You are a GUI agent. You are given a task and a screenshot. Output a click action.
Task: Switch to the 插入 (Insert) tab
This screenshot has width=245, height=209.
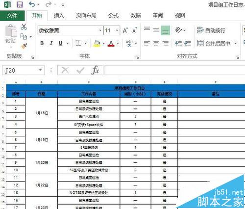59,15
